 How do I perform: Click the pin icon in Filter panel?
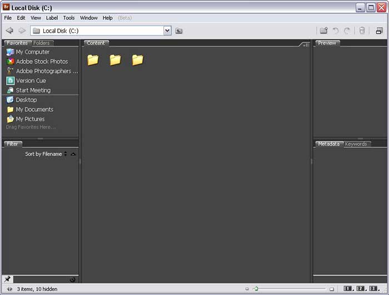click(x=7, y=279)
